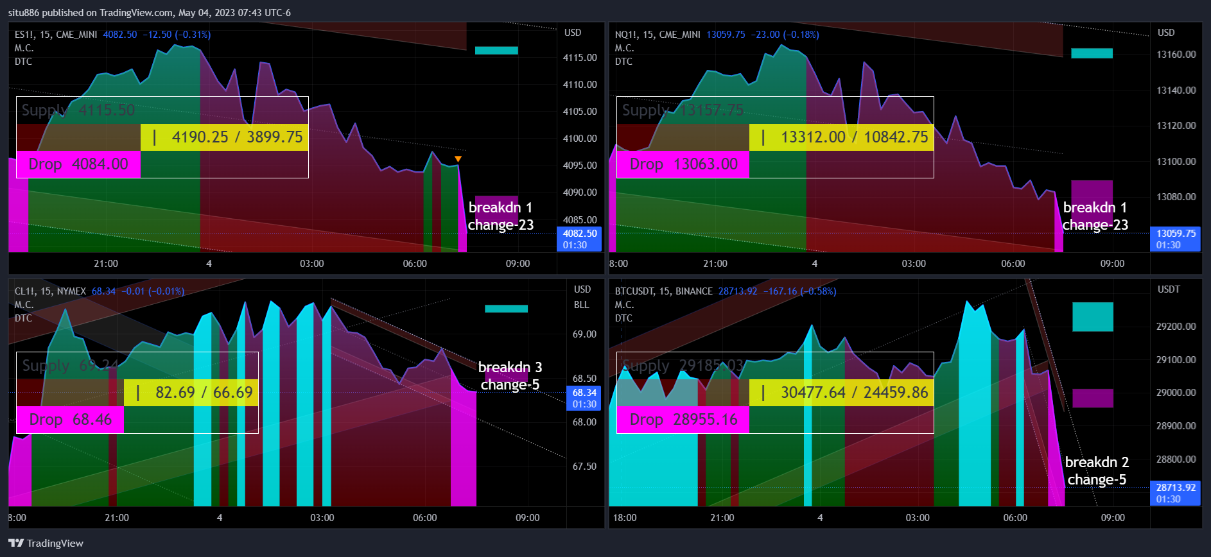Click the TradingView logo at the bottom
1211x557 pixels.
tap(46, 543)
